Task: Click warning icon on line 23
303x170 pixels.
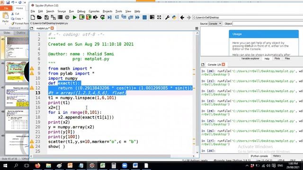Action: click(x=32, y=142)
